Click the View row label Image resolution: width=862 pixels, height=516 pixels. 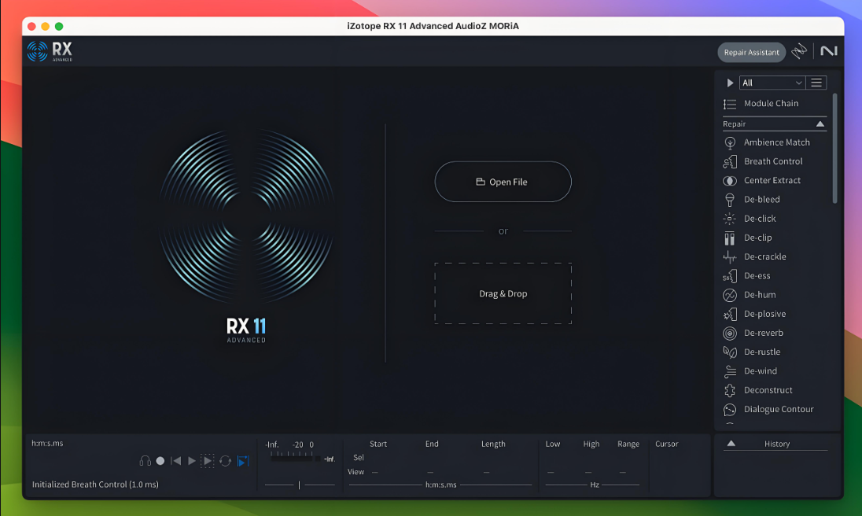(x=355, y=471)
